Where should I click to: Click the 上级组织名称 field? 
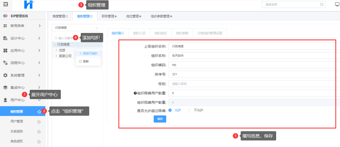pyautogui.click(x=254, y=46)
